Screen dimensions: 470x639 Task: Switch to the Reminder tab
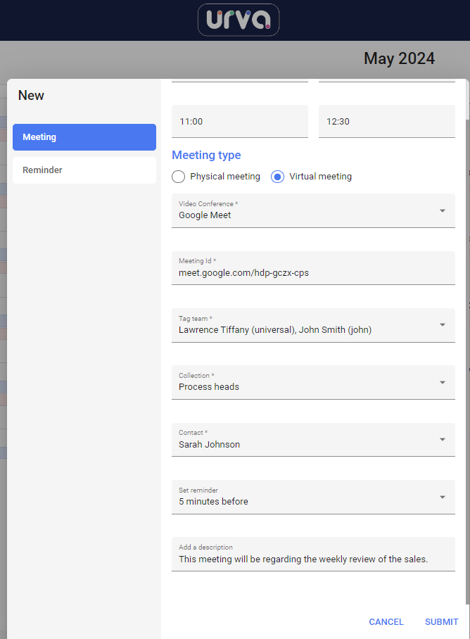coord(84,170)
